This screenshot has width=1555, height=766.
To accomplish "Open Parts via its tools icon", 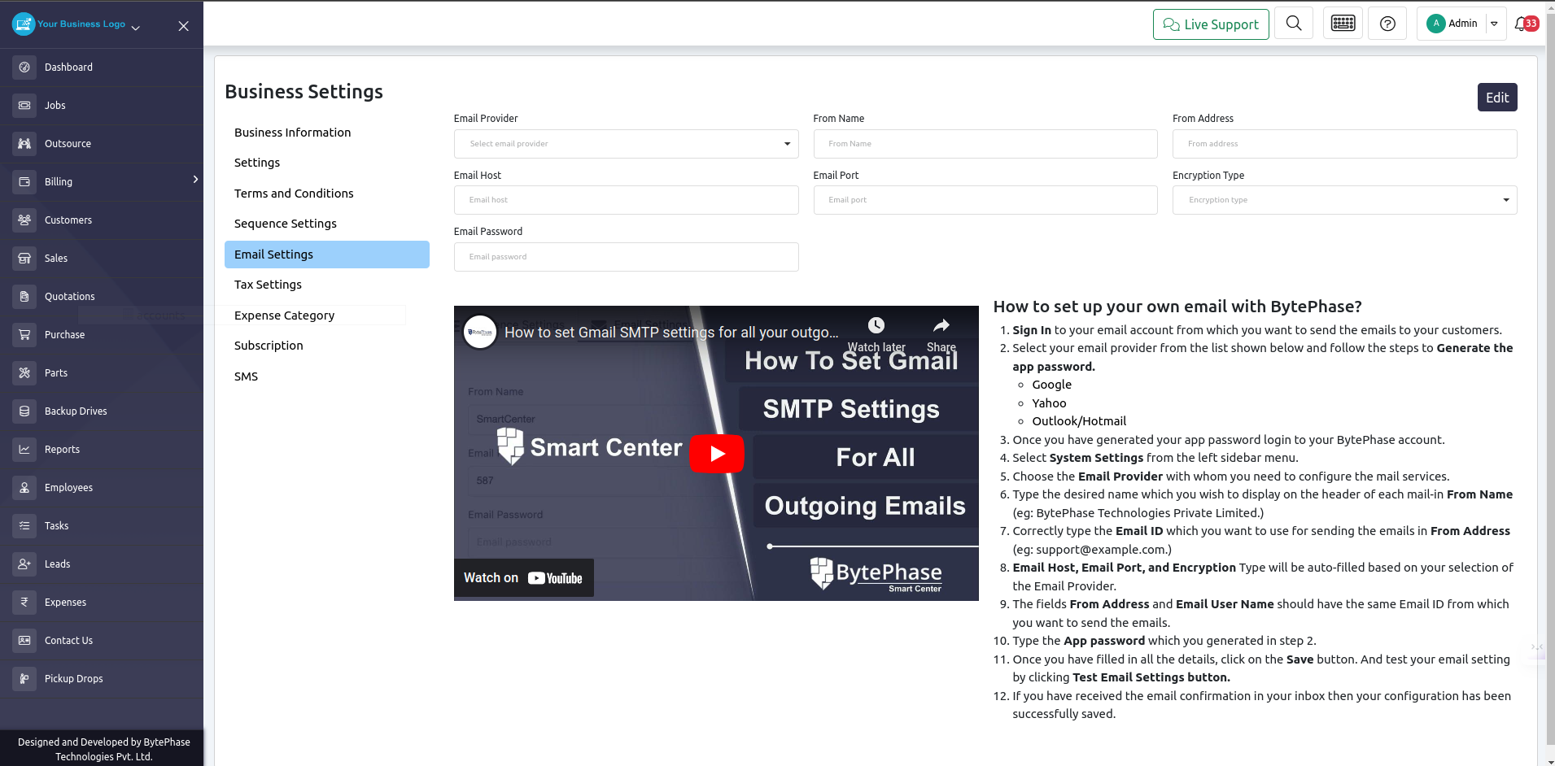I will [24, 373].
